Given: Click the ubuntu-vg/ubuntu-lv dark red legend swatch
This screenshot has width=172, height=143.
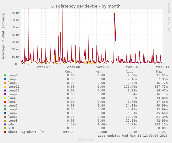Looking at the screenshot, I should 5,132.
